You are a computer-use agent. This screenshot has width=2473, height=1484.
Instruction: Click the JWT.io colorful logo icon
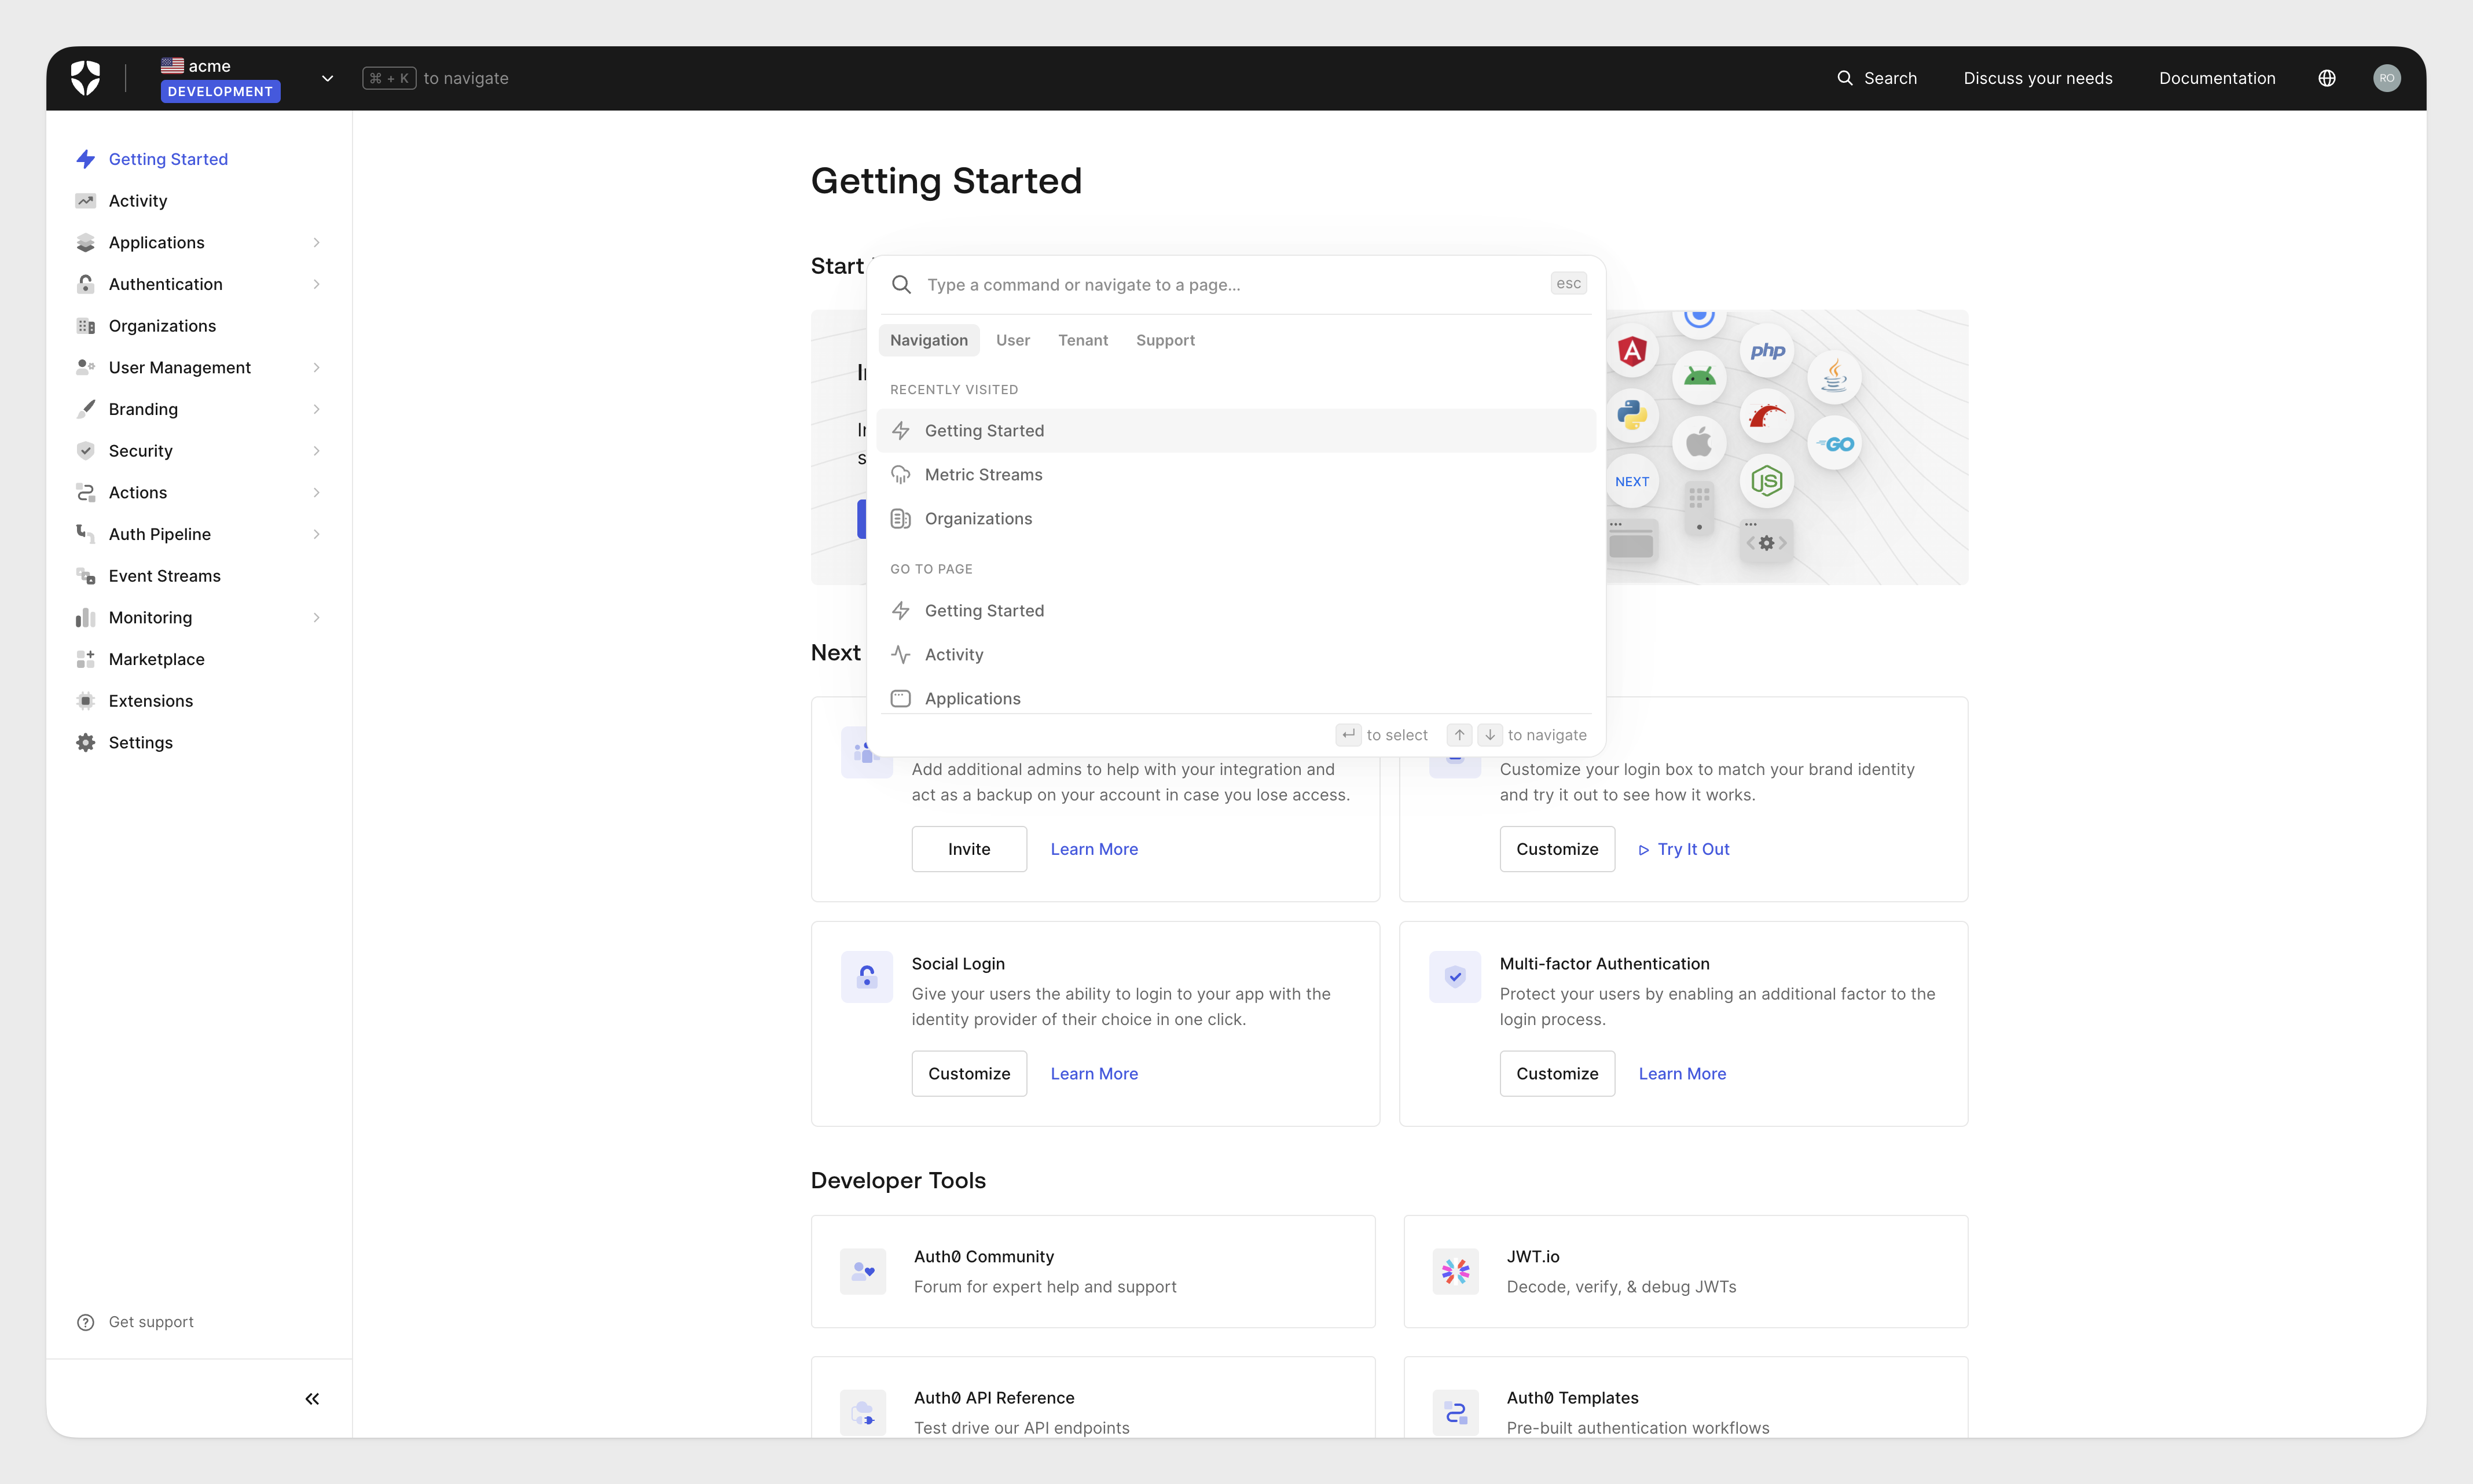[1456, 1272]
